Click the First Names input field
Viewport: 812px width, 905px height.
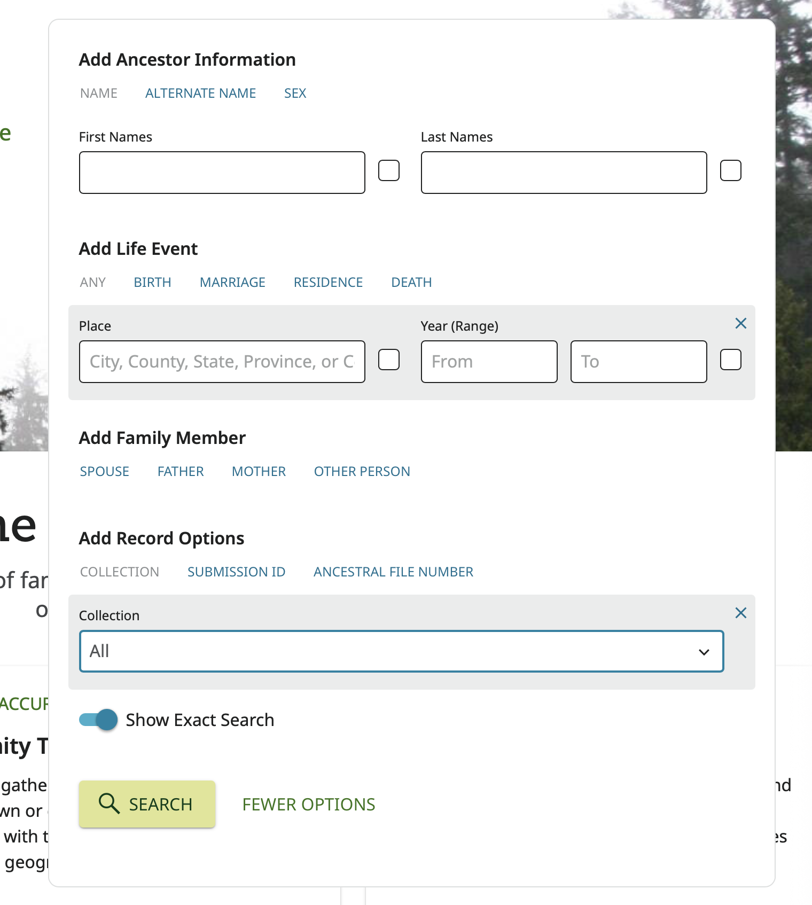pyautogui.click(x=222, y=173)
